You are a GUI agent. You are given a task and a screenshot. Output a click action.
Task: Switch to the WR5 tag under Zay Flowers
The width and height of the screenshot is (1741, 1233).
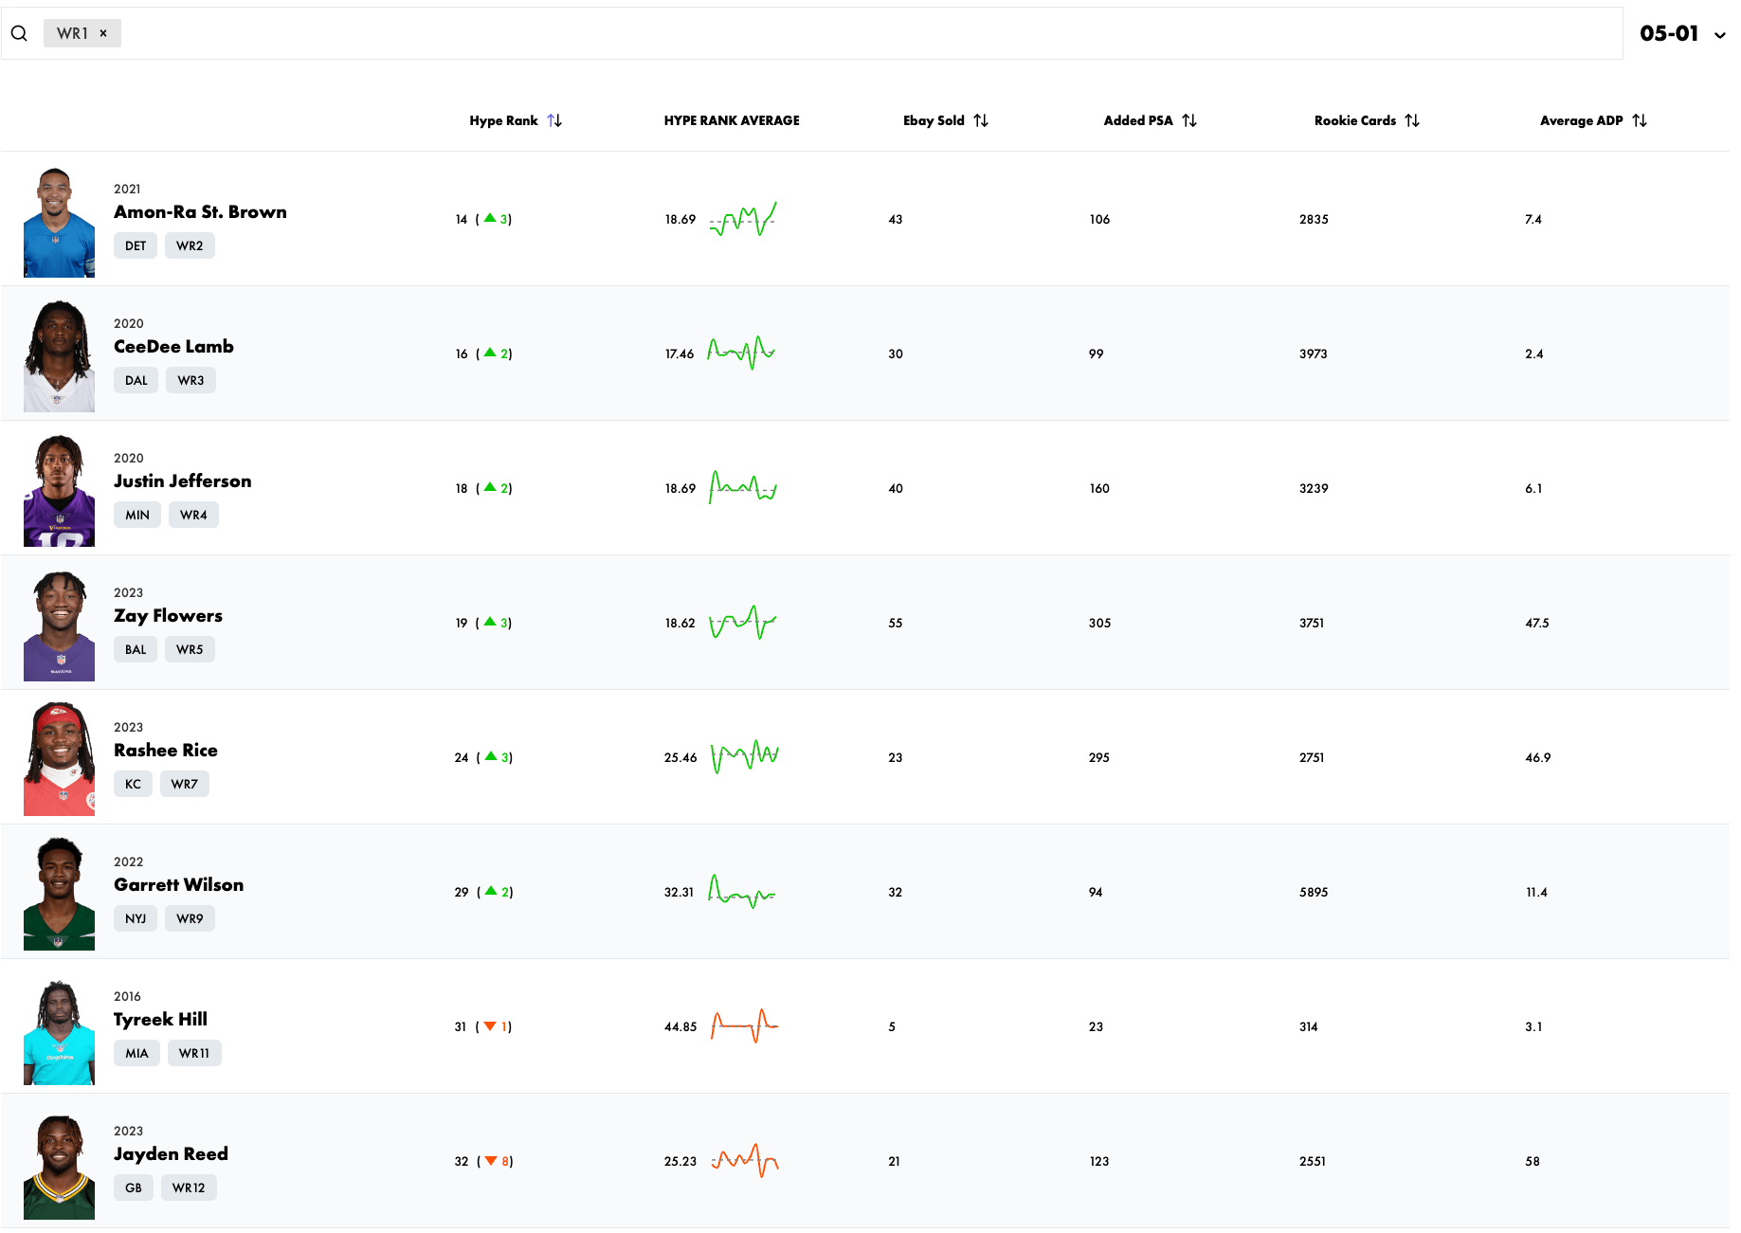(x=190, y=649)
